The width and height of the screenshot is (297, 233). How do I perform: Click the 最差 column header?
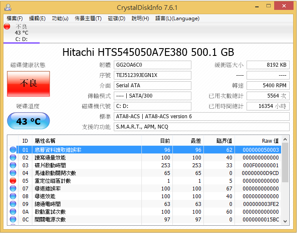coord(188,141)
